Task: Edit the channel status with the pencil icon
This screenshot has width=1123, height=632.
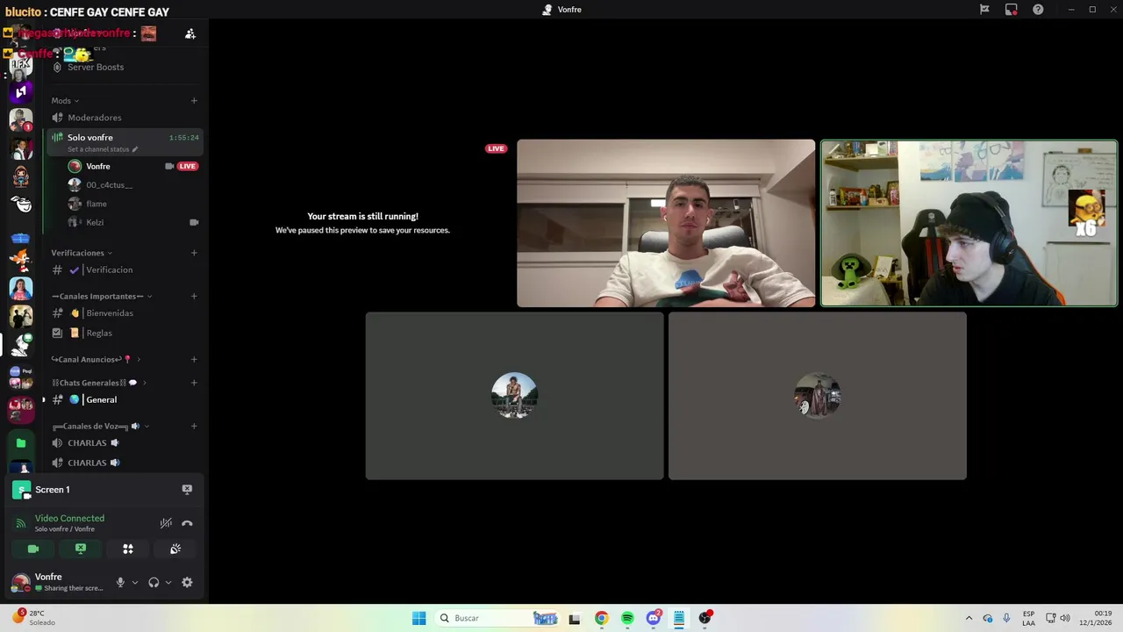Action: [135, 149]
